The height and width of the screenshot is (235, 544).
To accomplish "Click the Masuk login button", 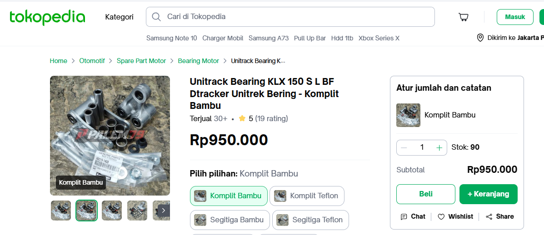I will coord(515,17).
